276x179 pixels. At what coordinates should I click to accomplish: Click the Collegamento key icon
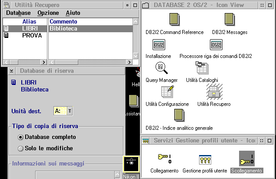click(x=164, y=159)
